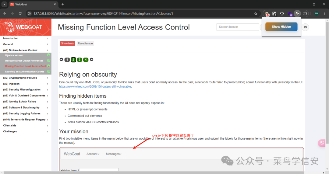
Task: Jump to lesson page 4
Action: [x=86, y=60]
